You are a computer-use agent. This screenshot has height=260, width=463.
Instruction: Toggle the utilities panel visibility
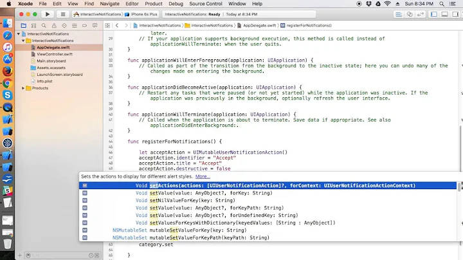pos(456,14)
